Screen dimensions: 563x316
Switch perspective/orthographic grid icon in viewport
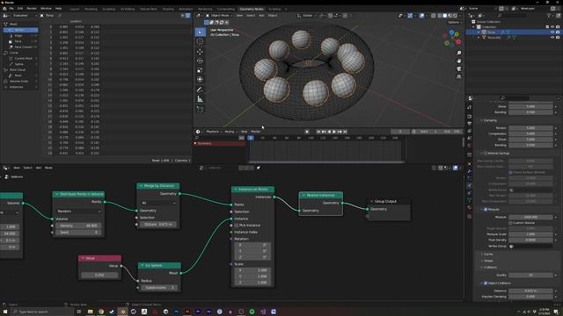pos(459,76)
